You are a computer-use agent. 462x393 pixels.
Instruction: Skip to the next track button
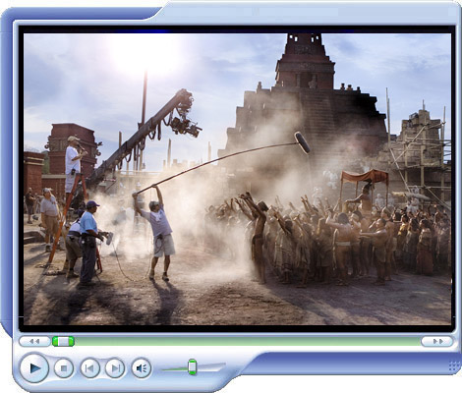[115, 368]
